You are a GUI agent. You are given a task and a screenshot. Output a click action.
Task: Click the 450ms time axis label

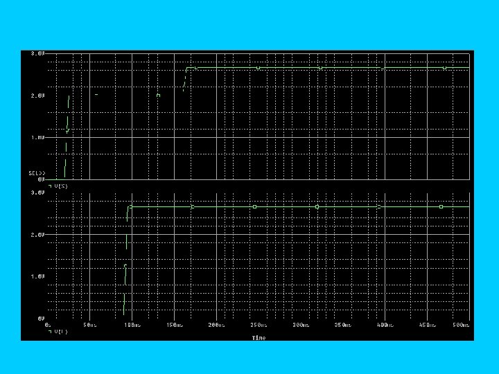pyautogui.click(x=428, y=325)
